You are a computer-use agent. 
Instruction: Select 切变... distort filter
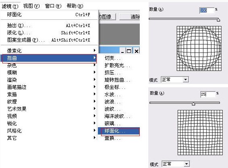coord(119,58)
